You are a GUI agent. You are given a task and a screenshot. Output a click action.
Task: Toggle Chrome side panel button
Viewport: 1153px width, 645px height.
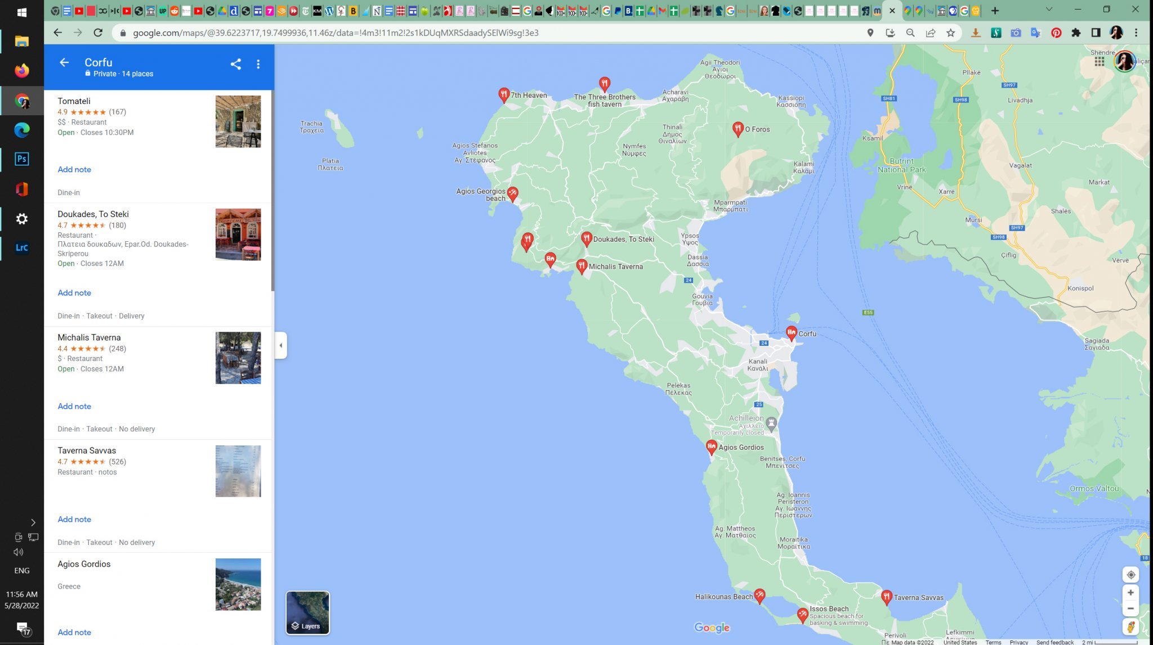pos(1096,33)
